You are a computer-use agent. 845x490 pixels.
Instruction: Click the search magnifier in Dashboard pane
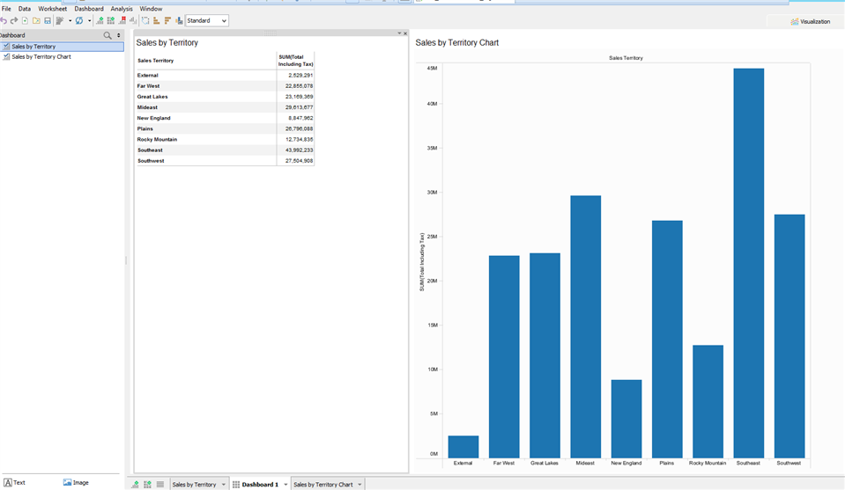(x=107, y=35)
